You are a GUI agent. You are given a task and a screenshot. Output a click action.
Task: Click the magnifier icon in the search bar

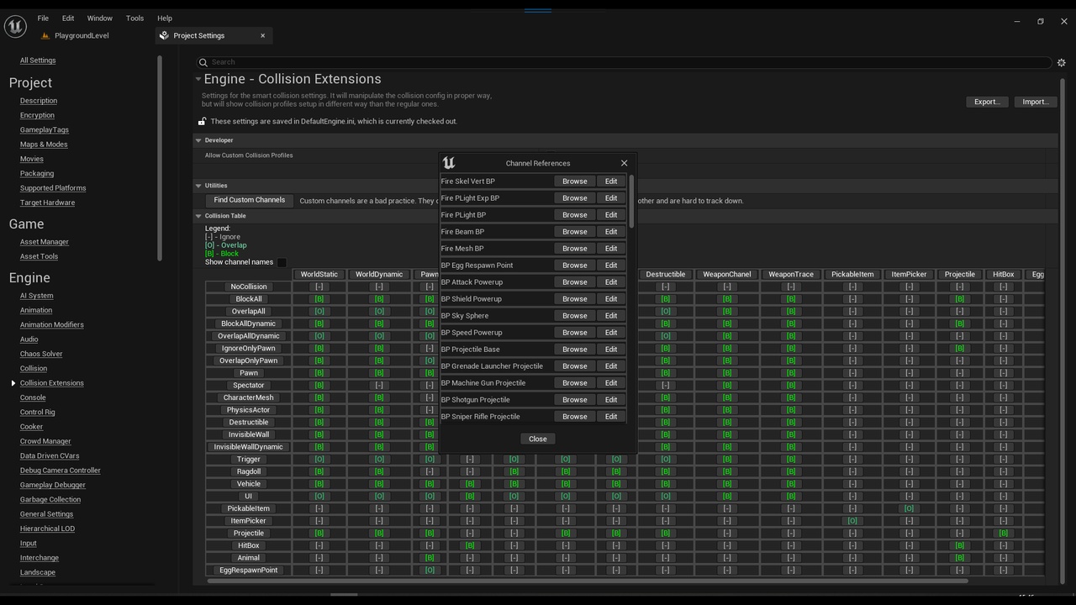pos(203,62)
